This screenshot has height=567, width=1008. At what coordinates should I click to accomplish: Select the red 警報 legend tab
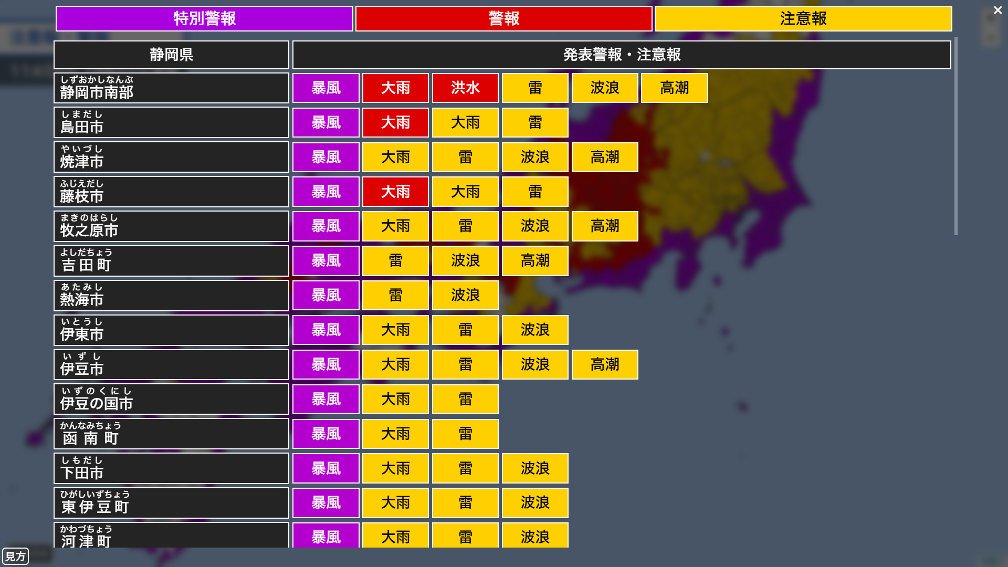[503, 19]
